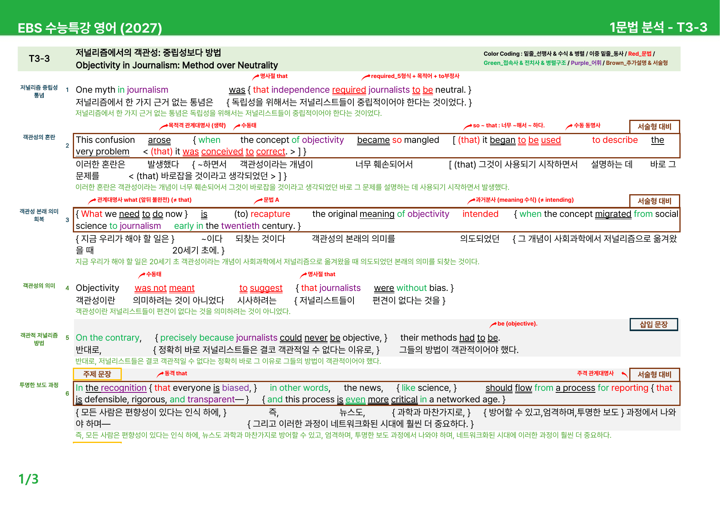Click the '명사절 that' annotation above sentence 1

pos(273,76)
